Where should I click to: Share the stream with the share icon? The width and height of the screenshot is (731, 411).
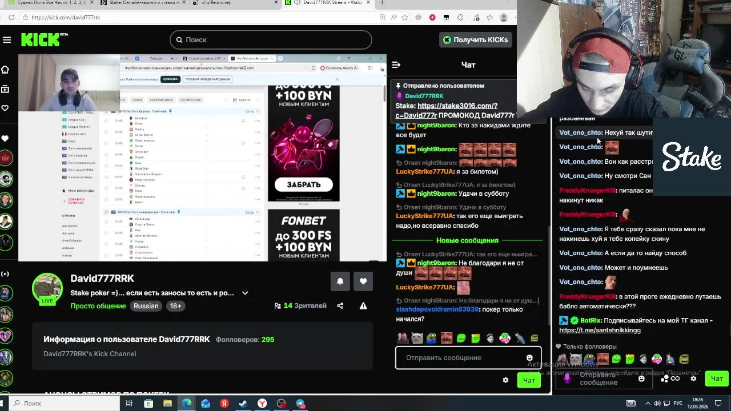(x=340, y=306)
